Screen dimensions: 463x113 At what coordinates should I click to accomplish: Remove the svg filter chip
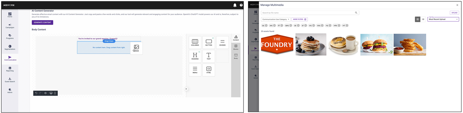330,25
